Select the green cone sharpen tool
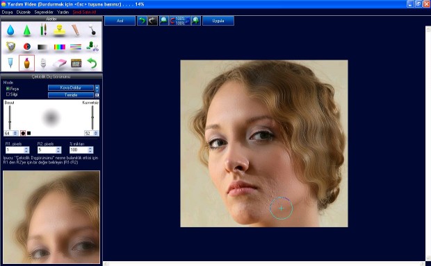The width and height of the screenshot is (431, 266). pyautogui.click(x=26, y=30)
